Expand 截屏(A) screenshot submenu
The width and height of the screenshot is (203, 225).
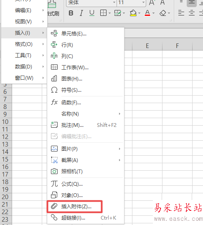[86, 160]
